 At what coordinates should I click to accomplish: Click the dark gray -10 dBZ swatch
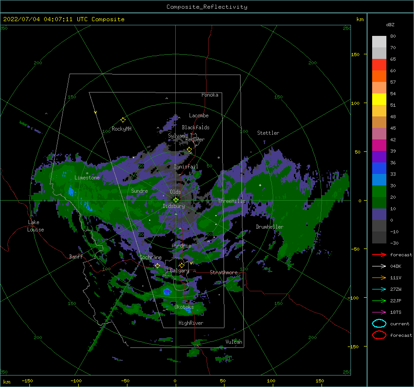coord(379,237)
